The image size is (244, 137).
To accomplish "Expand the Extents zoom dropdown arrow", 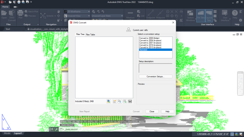I will (x=55, y=16).
